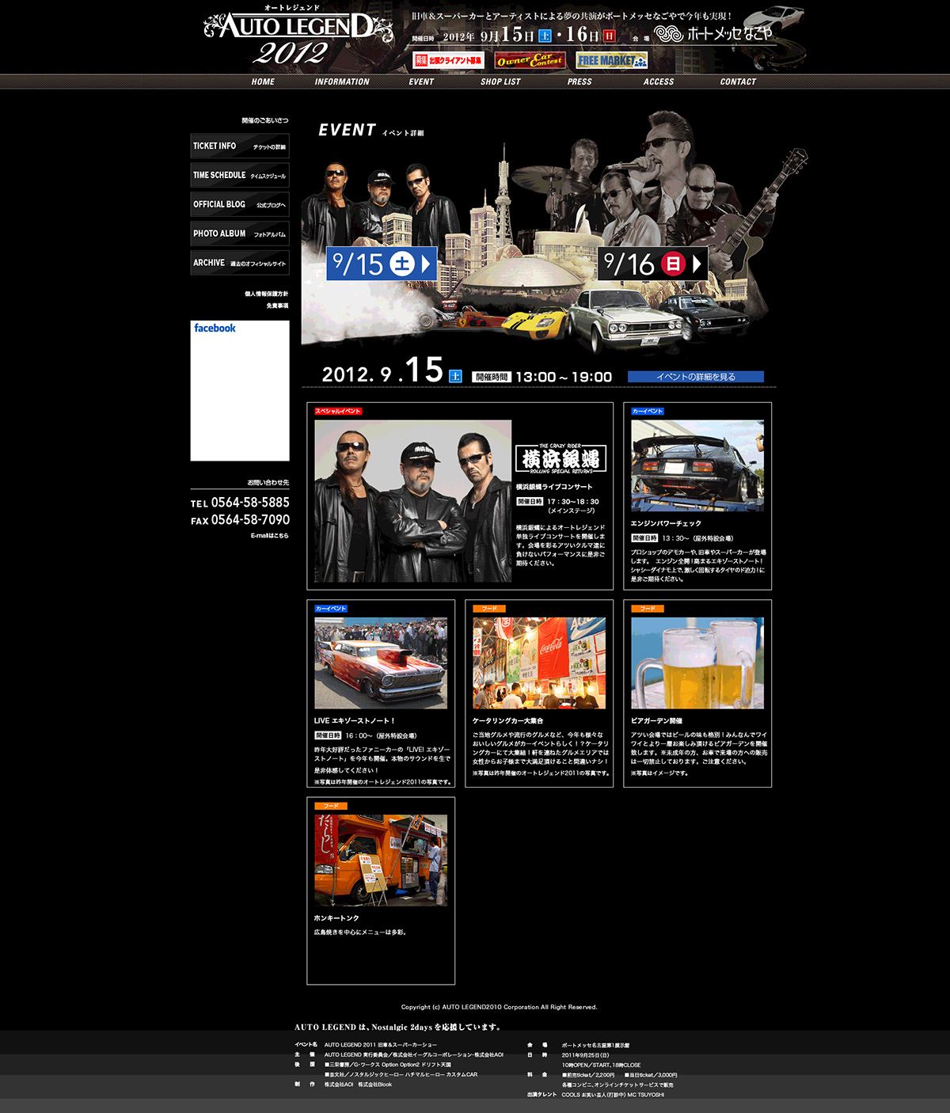Open the Yokohama Ginbae band photo
The image size is (950, 1113).
pos(412,501)
